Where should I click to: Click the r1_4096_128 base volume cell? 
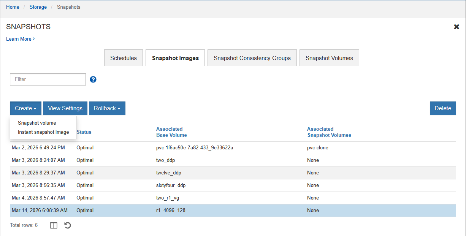click(x=171, y=210)
